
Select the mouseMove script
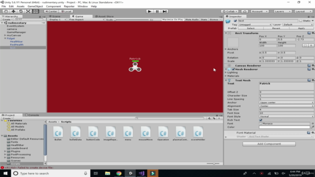click(x=146, y=133)
